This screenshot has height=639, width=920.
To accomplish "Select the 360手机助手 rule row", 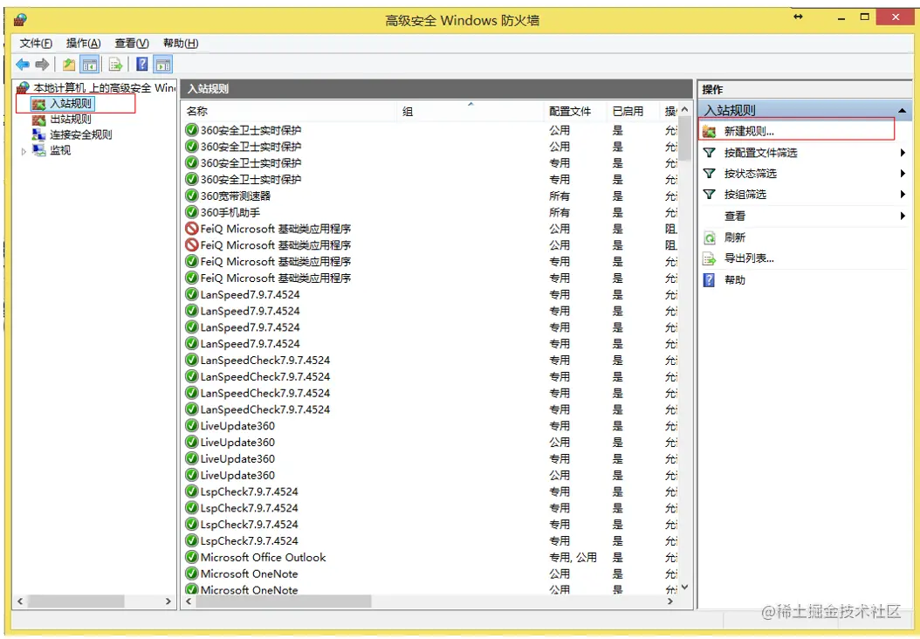I will coord(430,212).
